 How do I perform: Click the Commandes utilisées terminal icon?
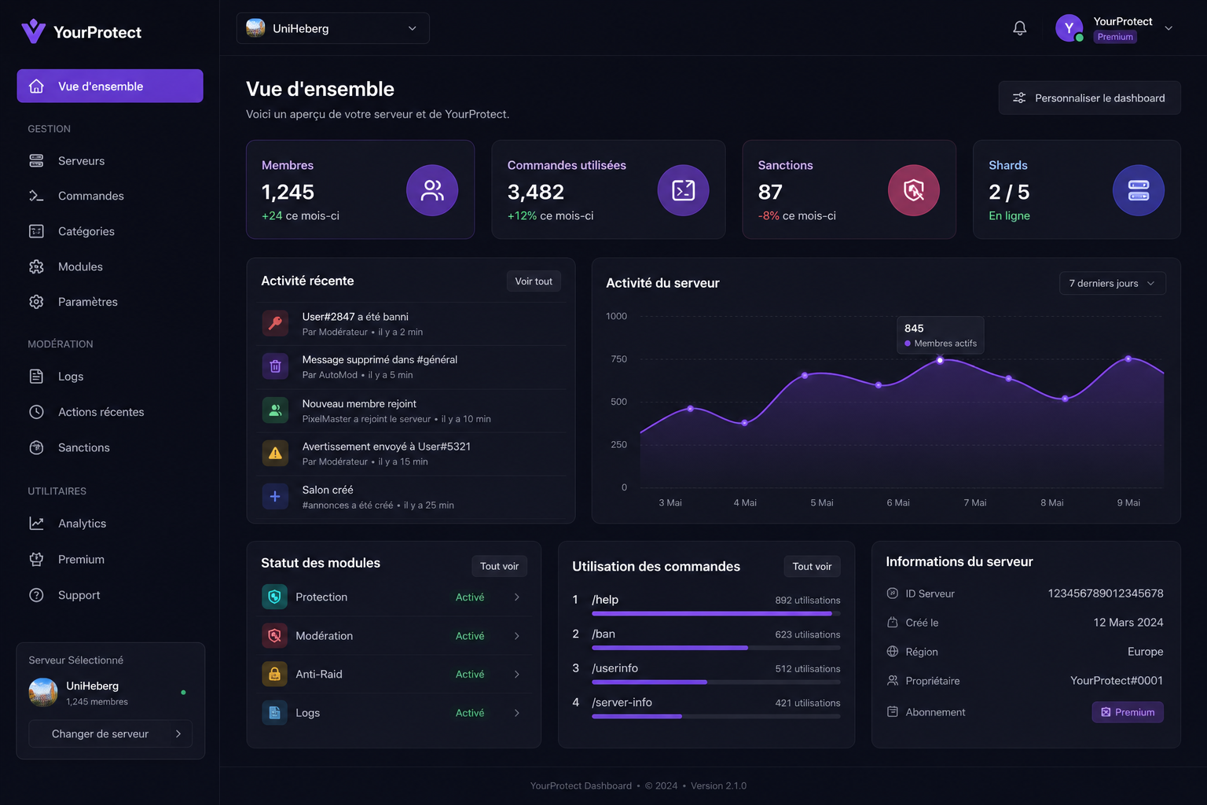[683, 190]
